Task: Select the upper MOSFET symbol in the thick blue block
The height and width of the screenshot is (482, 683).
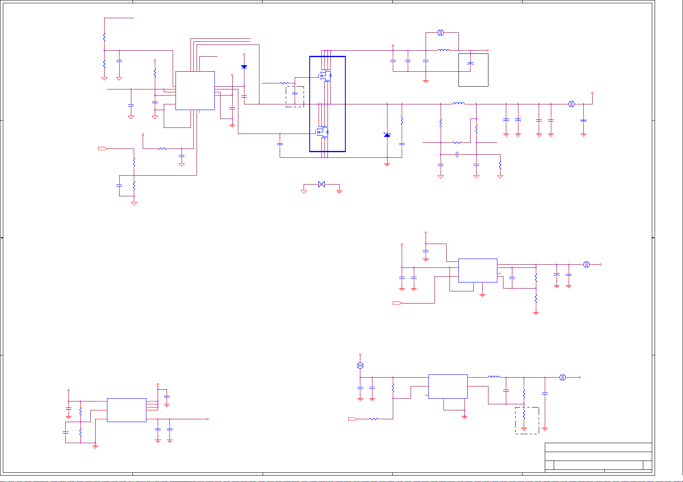Action: point(326,75)
